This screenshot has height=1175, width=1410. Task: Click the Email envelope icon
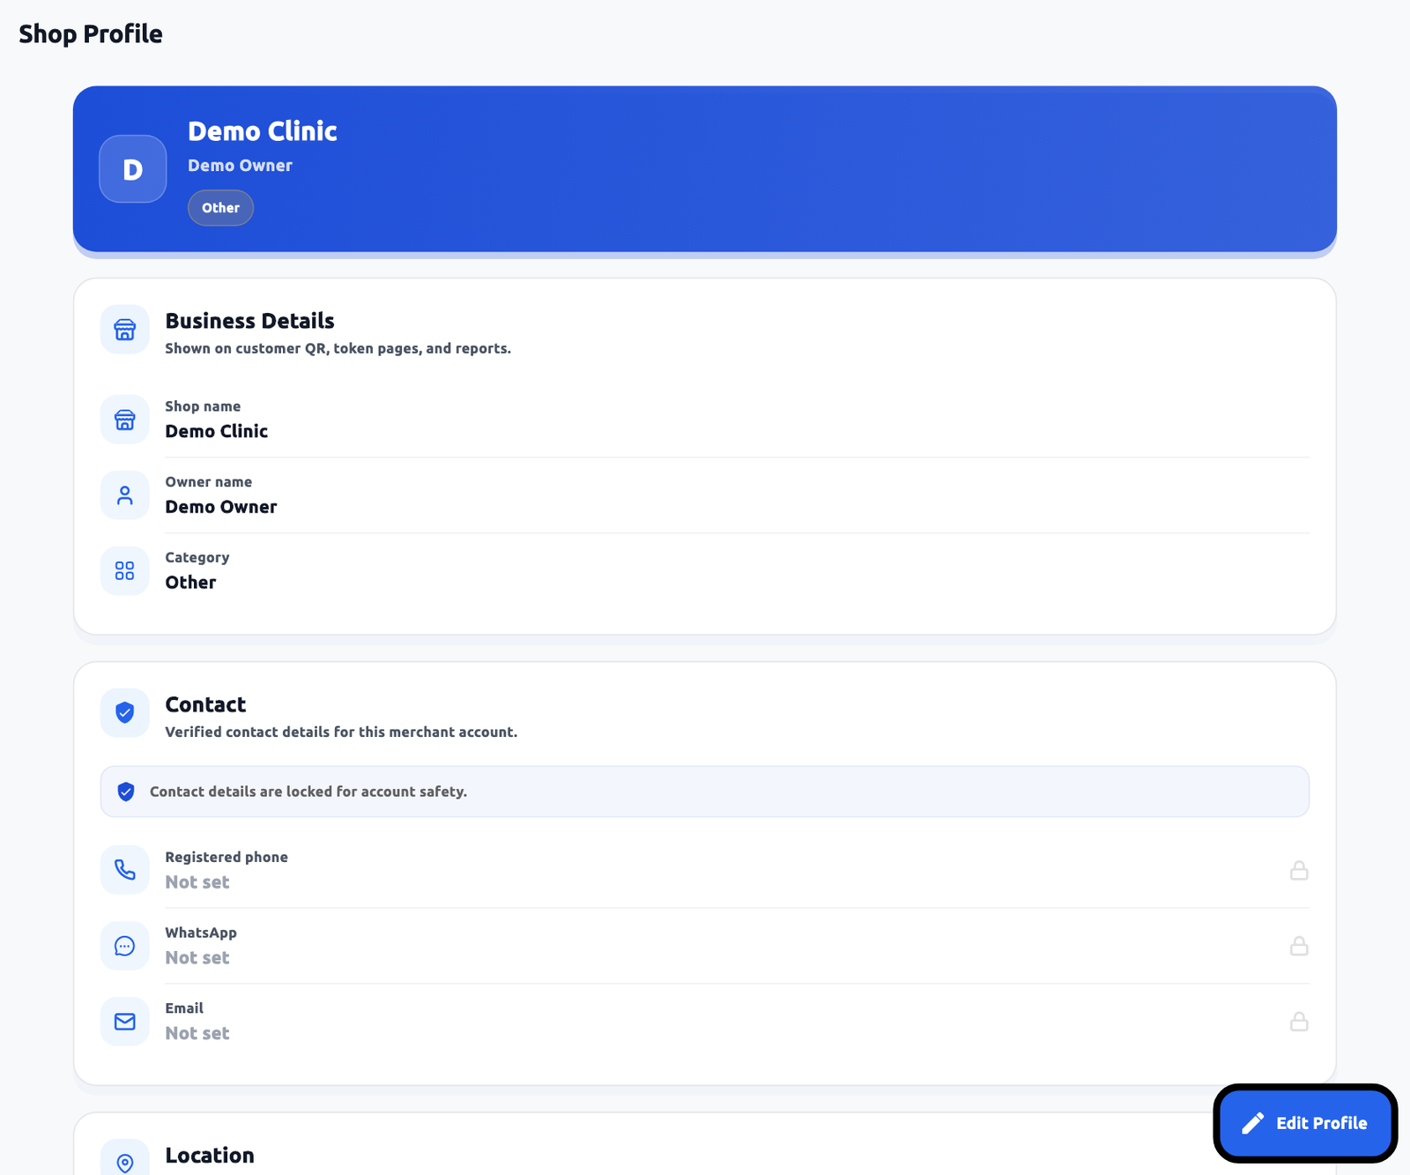[x=125, y=1022]
